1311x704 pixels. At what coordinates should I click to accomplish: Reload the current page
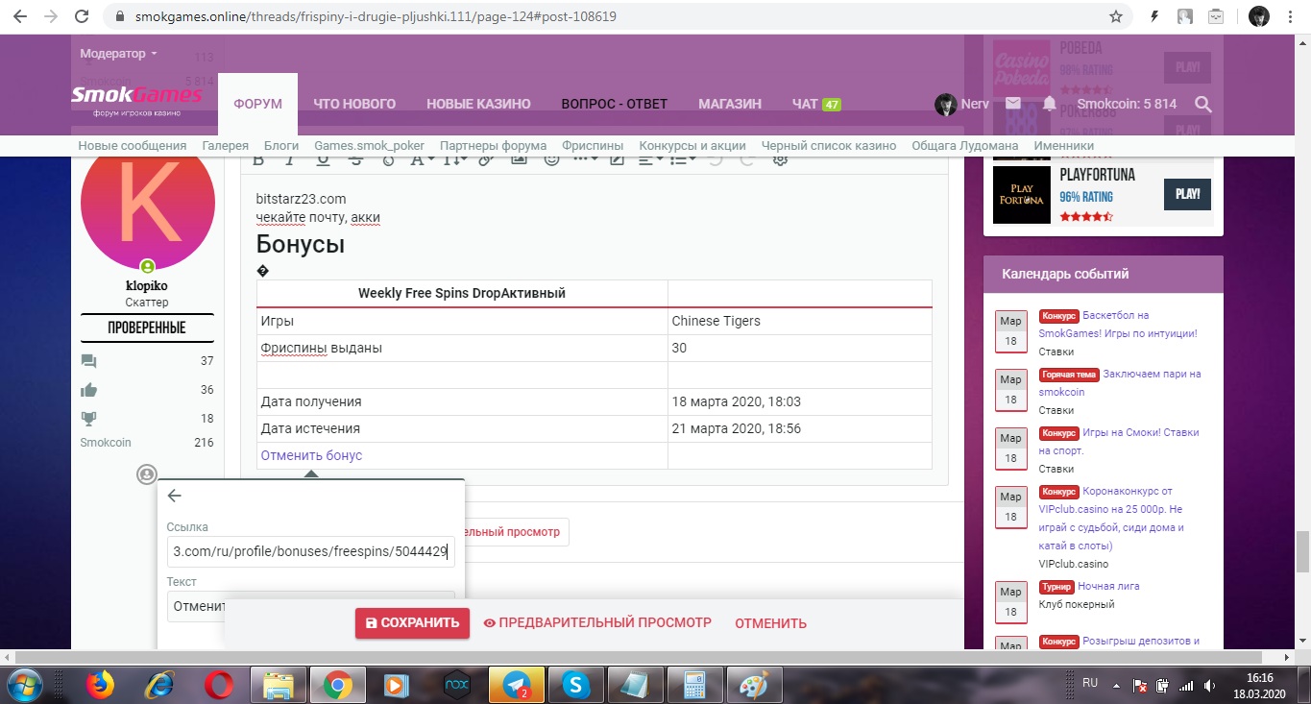point(83,16)
